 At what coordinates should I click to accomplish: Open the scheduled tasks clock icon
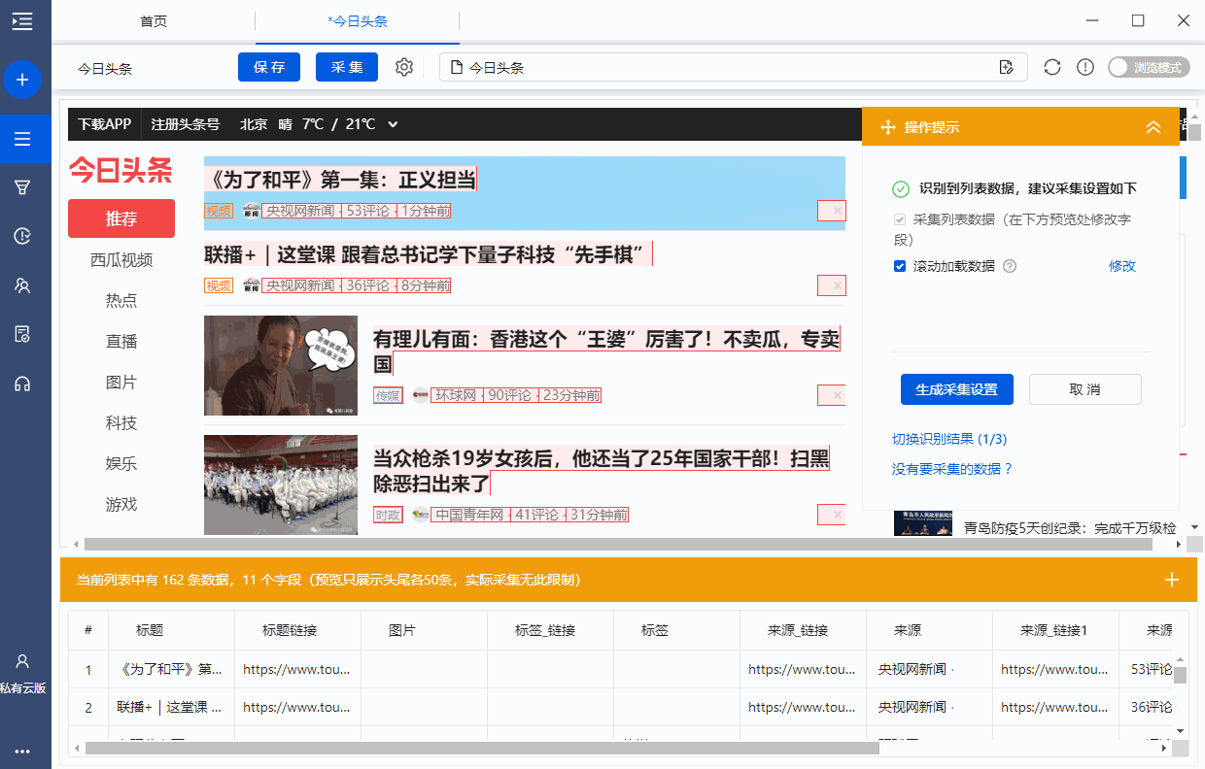click(x=22, y=236)
